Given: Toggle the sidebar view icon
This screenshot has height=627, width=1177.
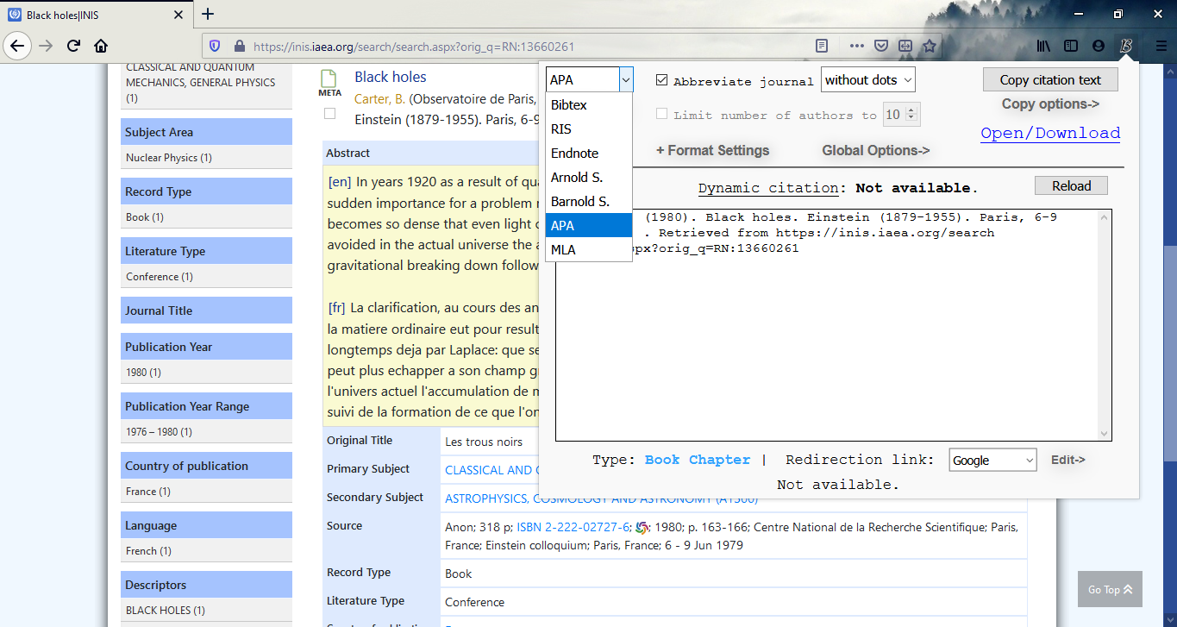Looking at the screenshot, I should (1071, 46).
